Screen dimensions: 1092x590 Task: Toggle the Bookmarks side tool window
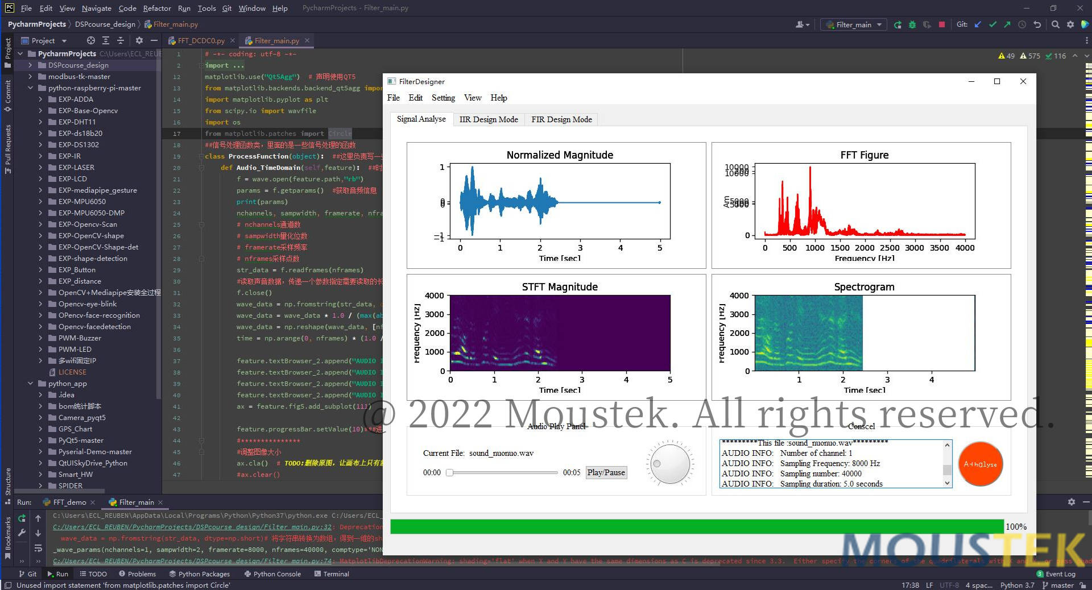click(x=7, y=538)
